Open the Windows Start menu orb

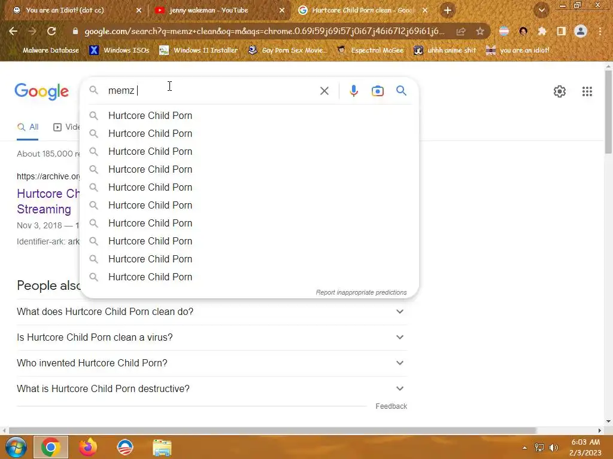pyautogui.click(x=16, y=447)
